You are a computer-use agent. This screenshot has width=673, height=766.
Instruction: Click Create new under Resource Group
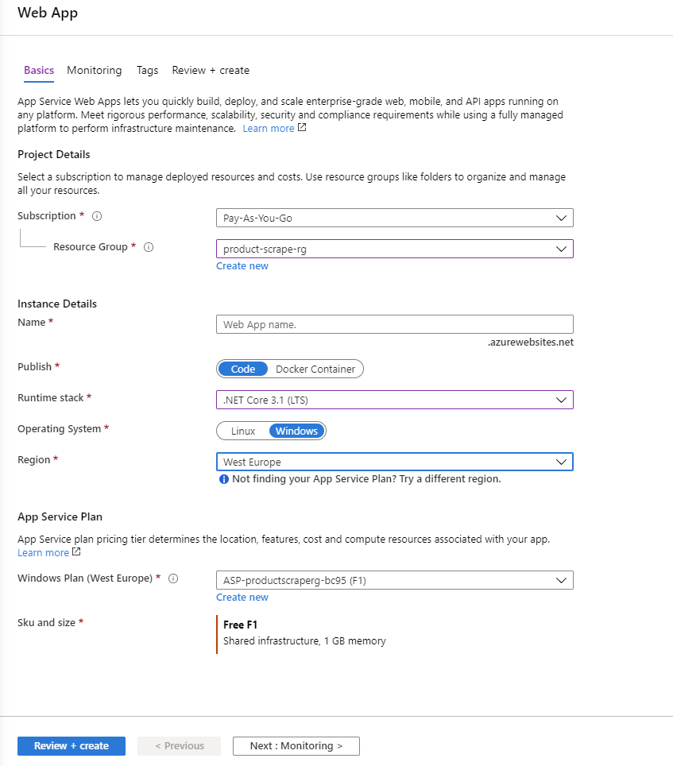point(242,265)
